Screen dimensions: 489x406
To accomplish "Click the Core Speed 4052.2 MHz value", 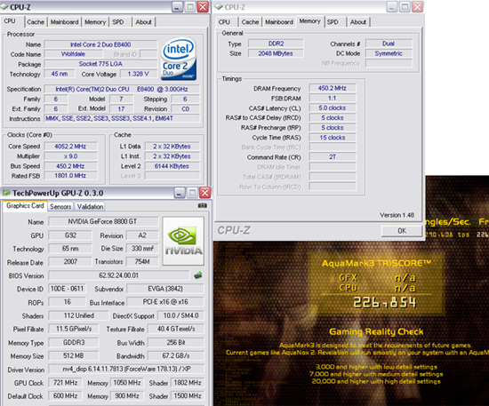I will [x=70, y=146].
